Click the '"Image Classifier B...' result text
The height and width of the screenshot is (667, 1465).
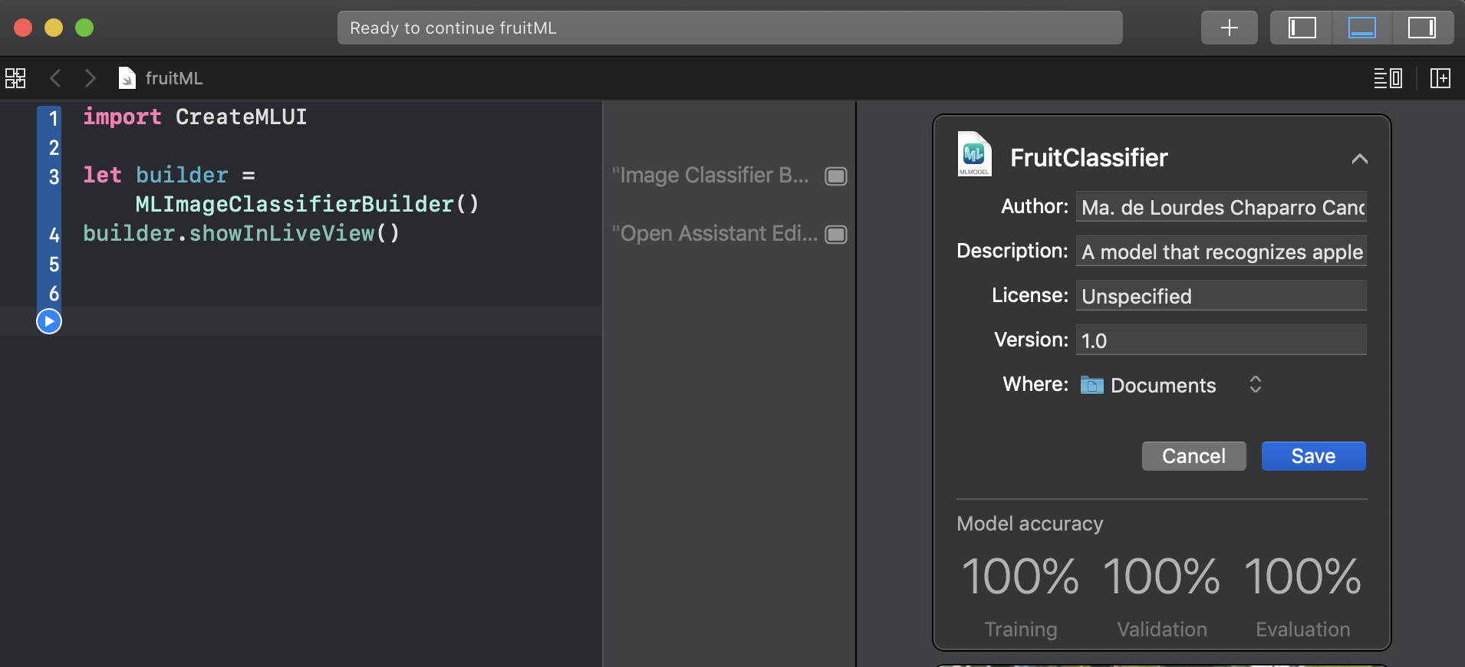710,176
